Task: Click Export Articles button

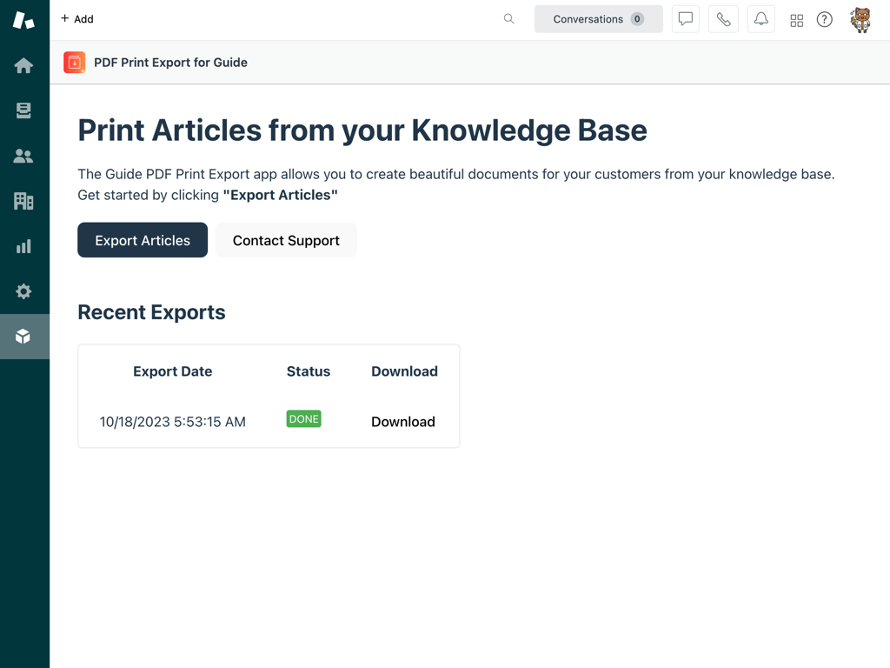Action: (143, 240)
